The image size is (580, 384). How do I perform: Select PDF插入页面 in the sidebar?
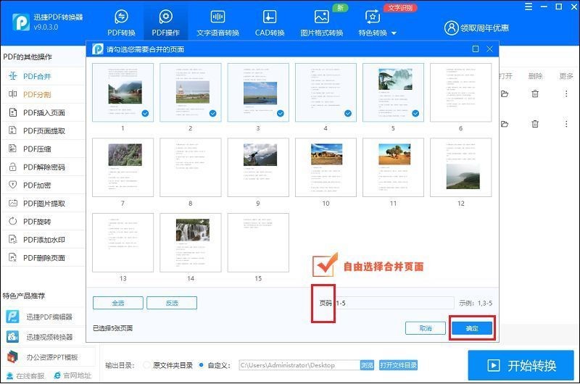pos(43,112)
